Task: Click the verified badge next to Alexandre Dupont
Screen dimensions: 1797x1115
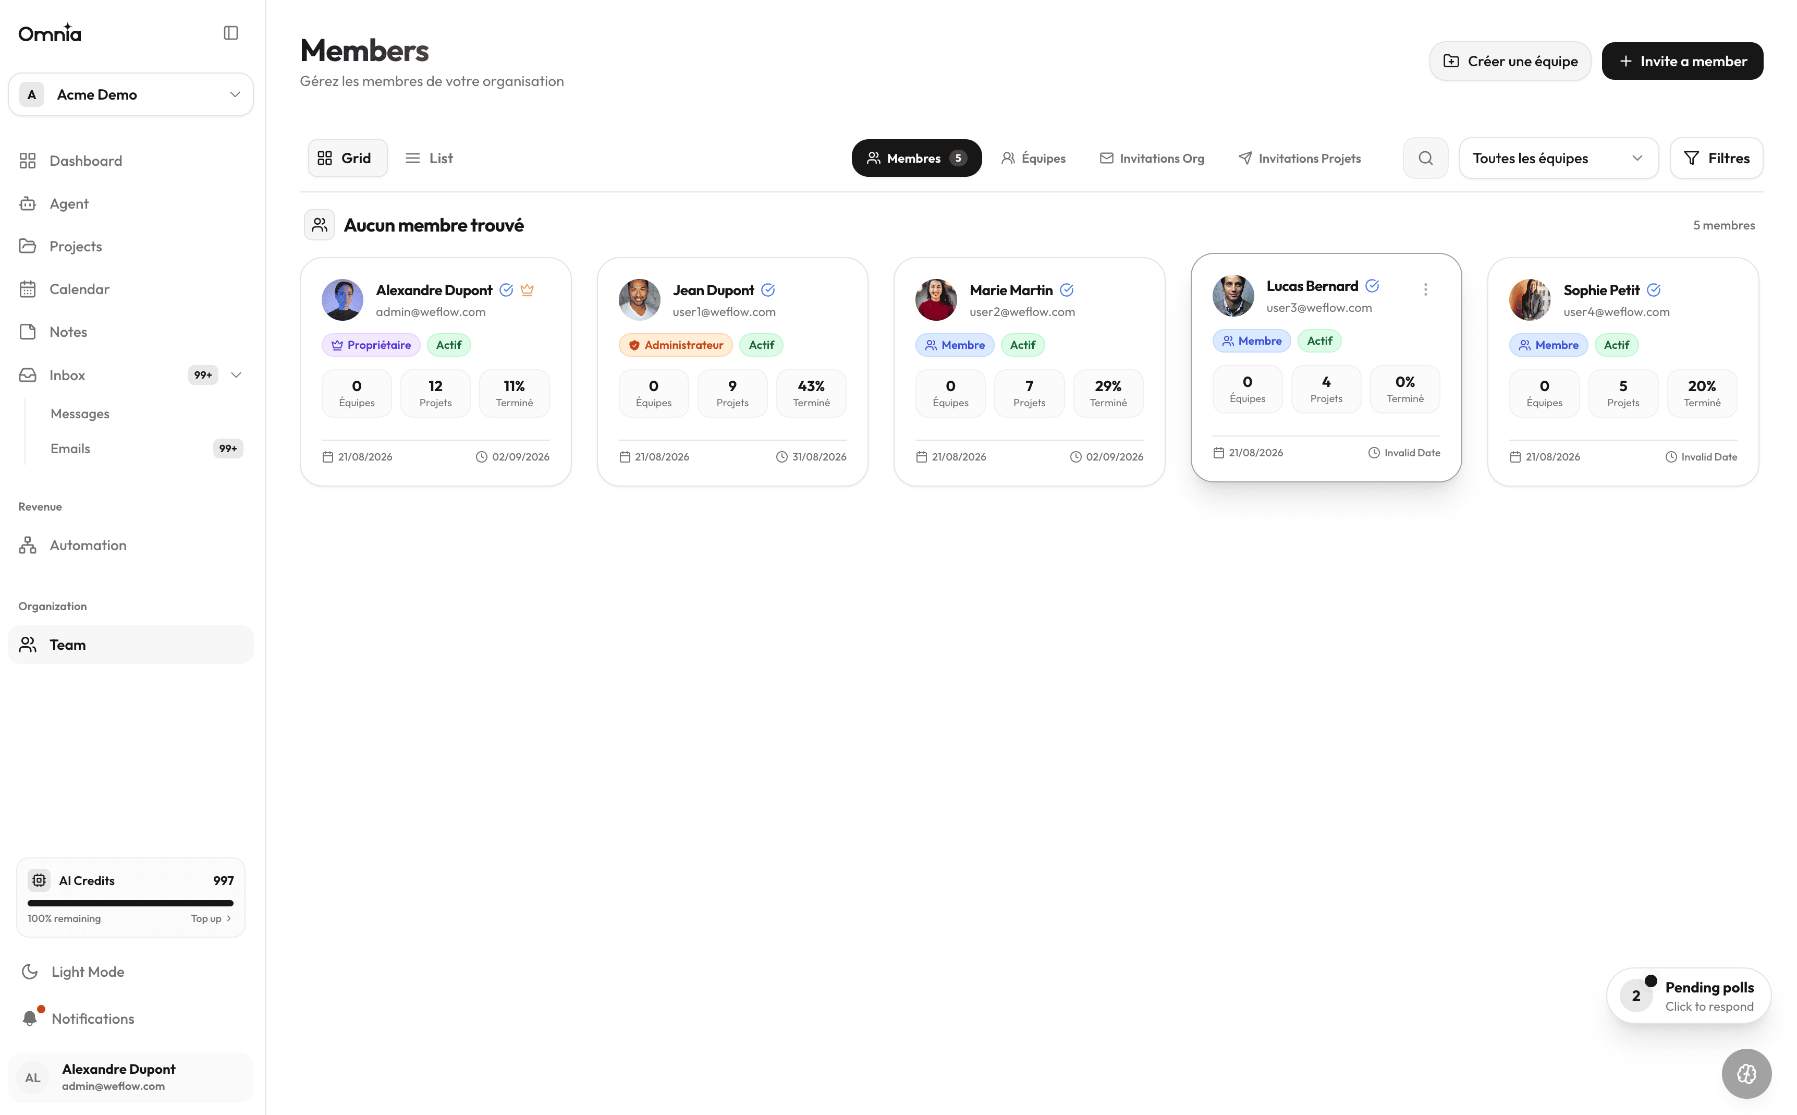Action: point(506,290)
